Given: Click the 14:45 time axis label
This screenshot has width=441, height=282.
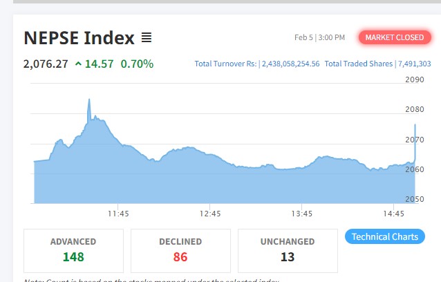Looking at the screenshot, I should pyautogui.click(x=393, y=213).
